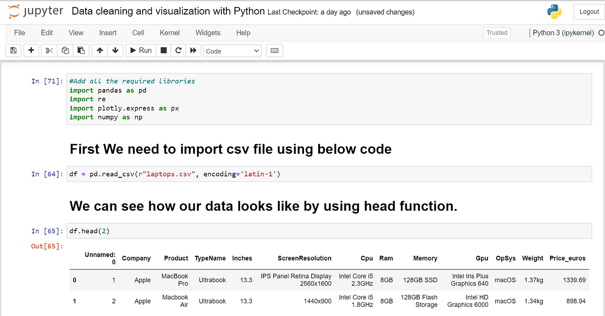The image size is (605, 316).
Task: Click the Intel Iris Plus Graphics 640 cell
Action: [x=469, y=280]
